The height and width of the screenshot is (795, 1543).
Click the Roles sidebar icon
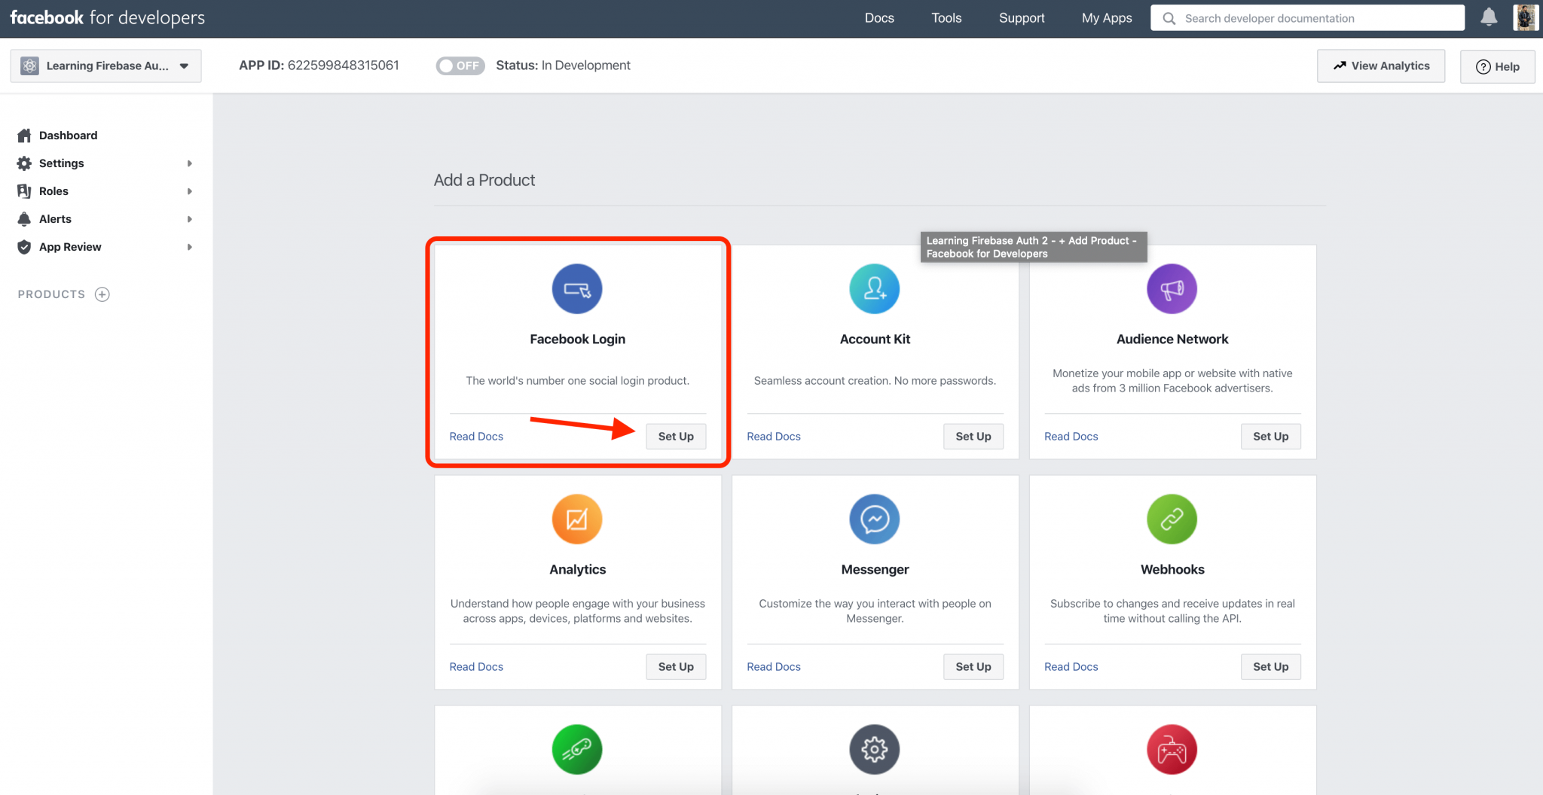point(24,191)
